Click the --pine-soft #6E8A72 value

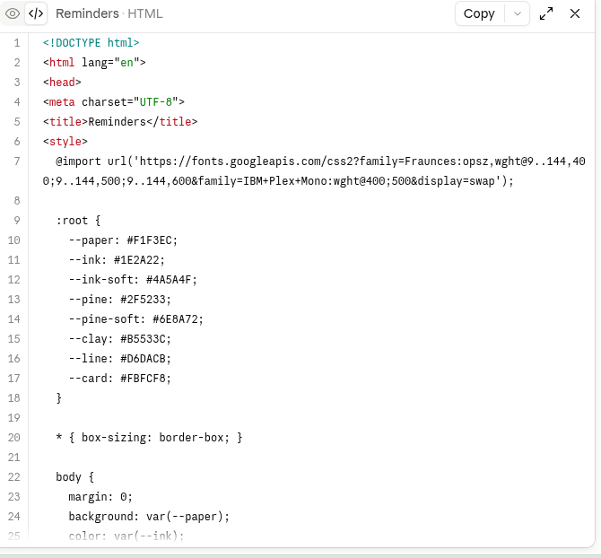click(x=178, y=318)
